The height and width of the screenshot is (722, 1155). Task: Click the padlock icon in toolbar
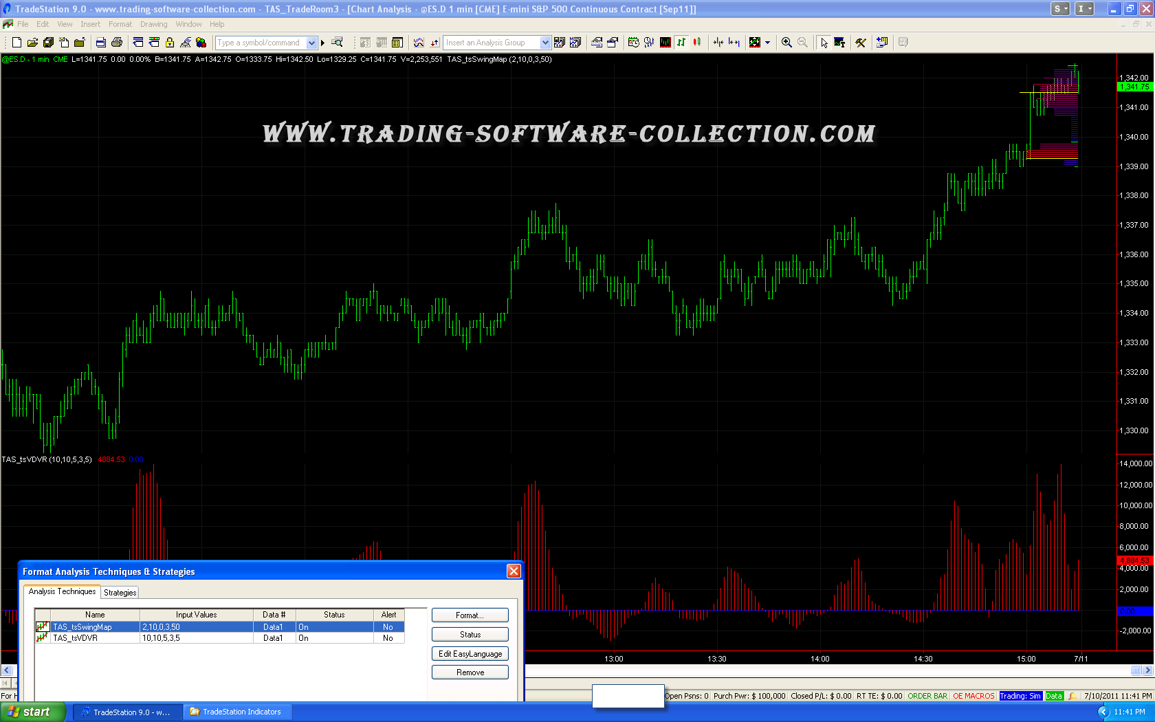click(x=170, y=43)
